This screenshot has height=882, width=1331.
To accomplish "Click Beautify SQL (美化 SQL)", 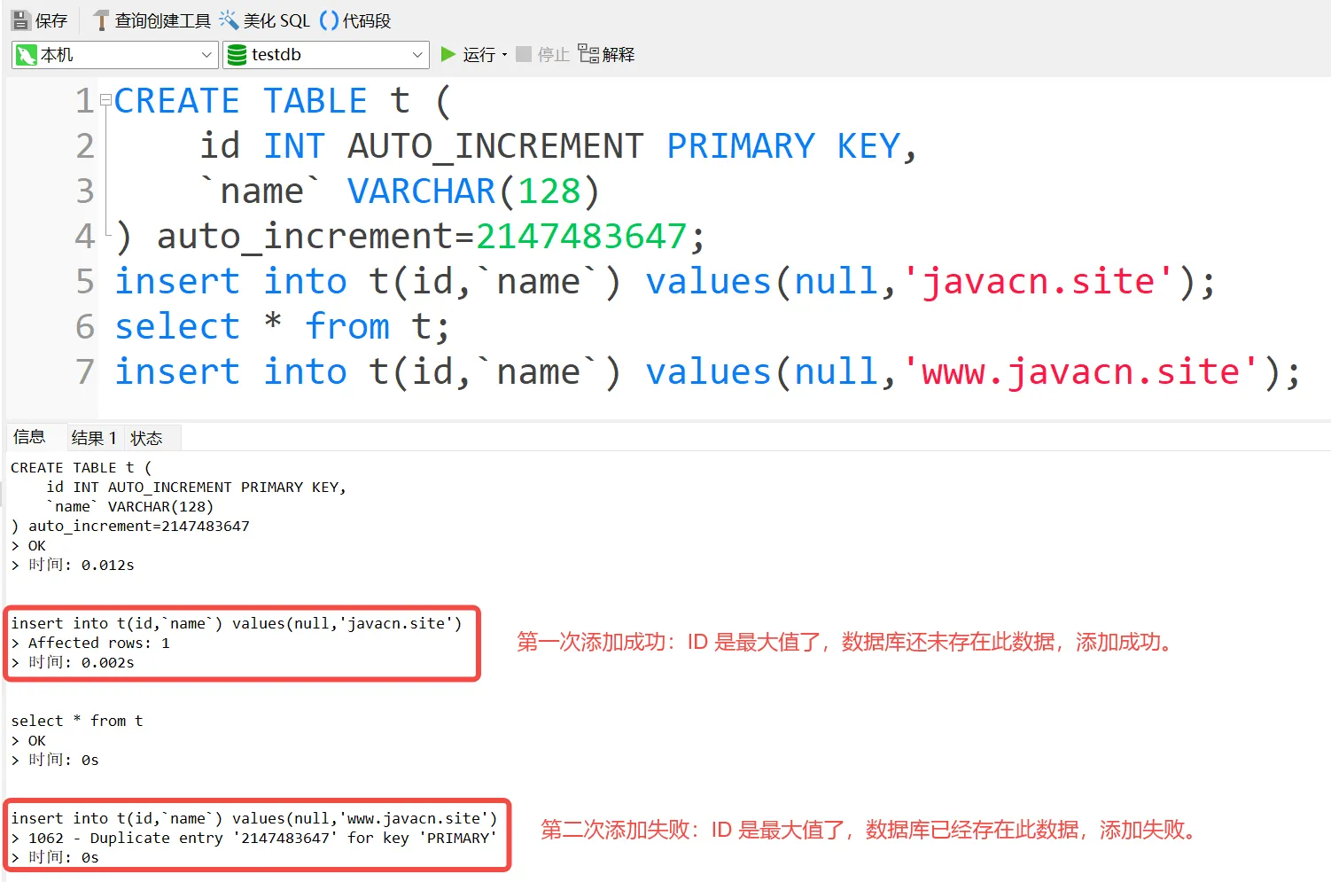I will tap(265, 20).
